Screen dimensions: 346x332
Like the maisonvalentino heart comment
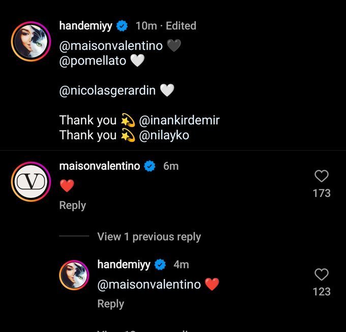click(322, 176)
